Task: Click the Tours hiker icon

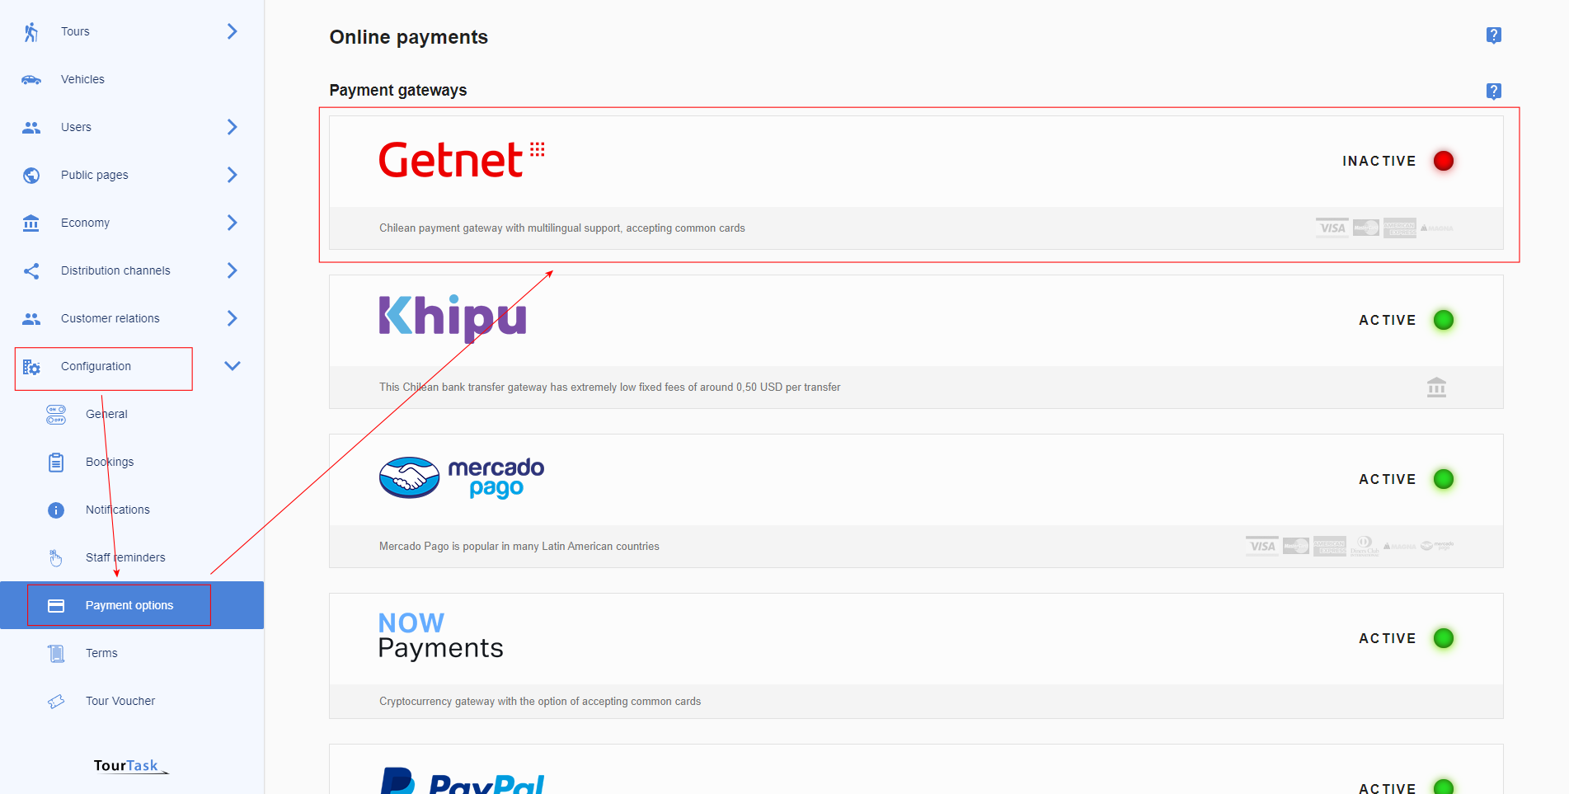Action: pos(31,32)
